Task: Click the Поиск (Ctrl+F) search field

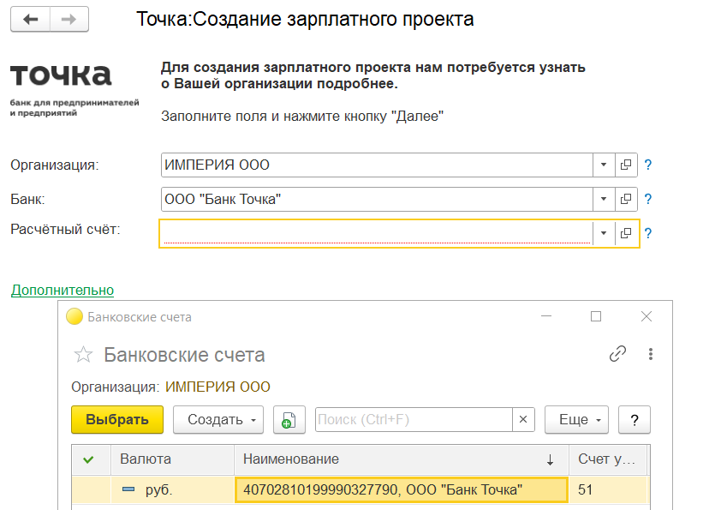Action: pyautogui.click(x=414, y=420)
